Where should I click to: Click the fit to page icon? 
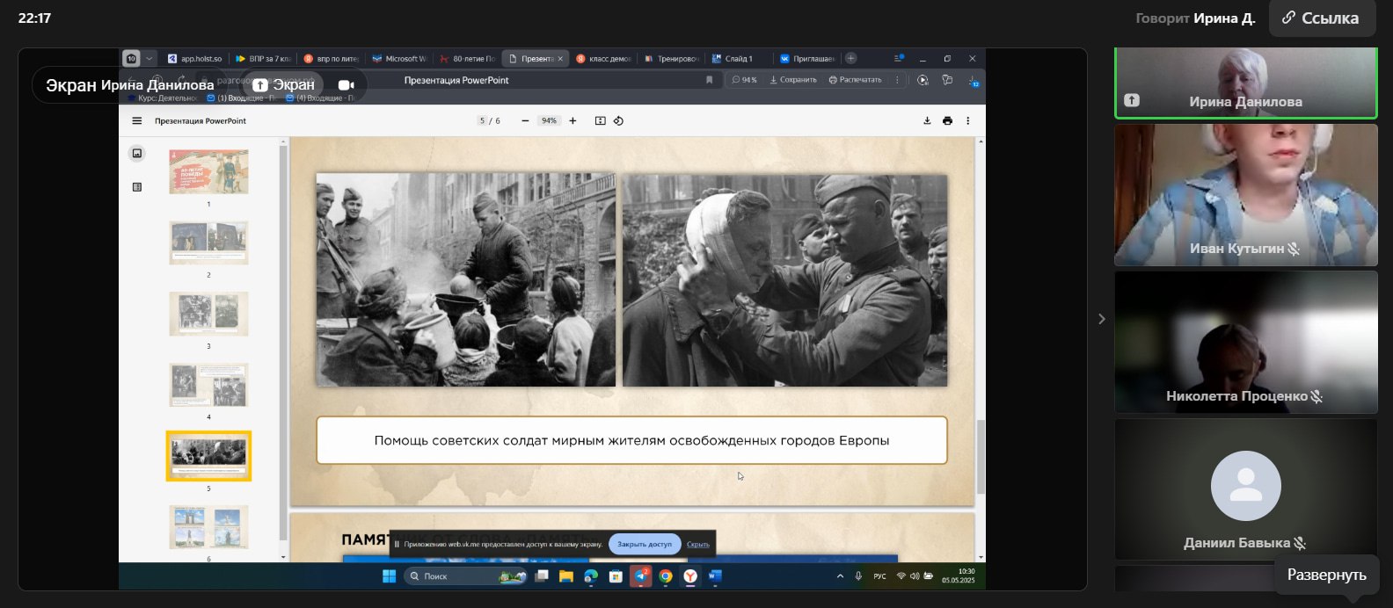pos(601,121)
